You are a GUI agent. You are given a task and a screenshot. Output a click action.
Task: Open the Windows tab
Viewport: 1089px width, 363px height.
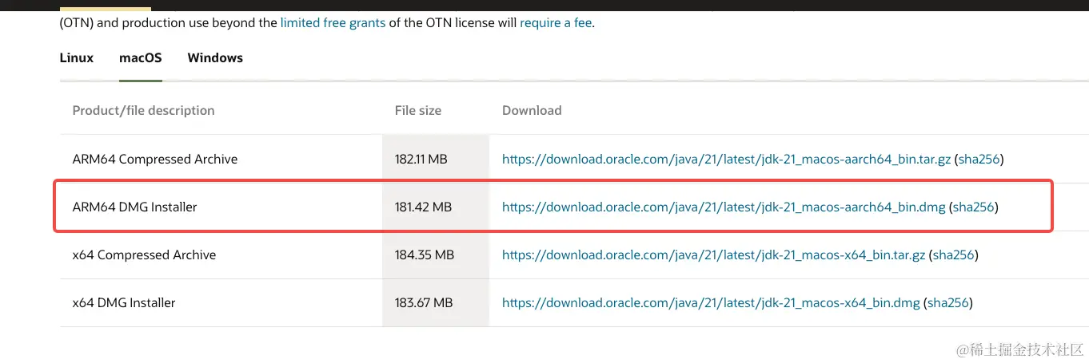pyautogui.click(x=215, y=57)
